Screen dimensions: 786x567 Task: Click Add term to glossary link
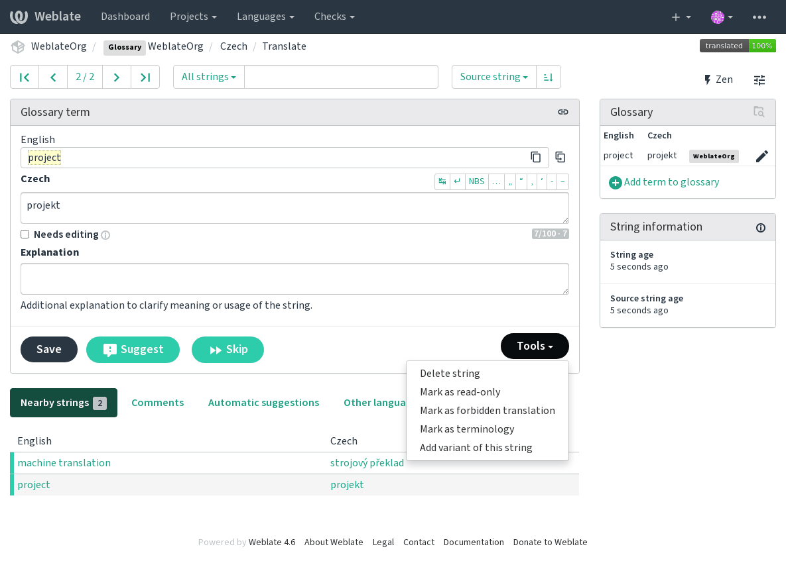tap(671, 182)
